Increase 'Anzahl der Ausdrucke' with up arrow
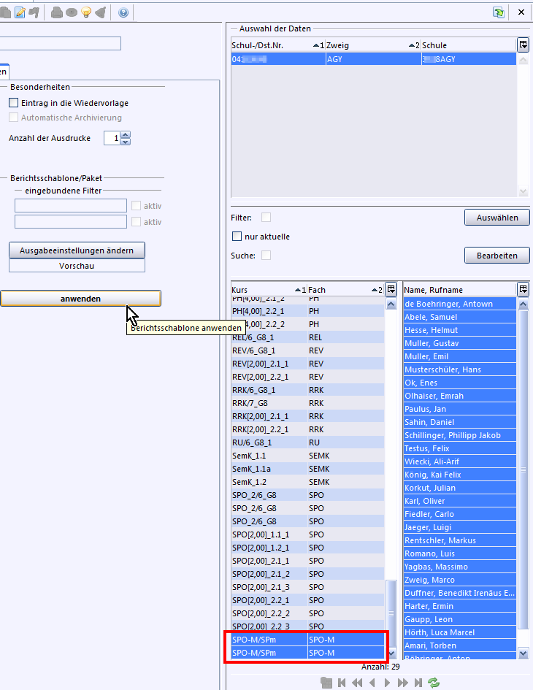This screenshot has height=690, width=533. pos(126,134)
